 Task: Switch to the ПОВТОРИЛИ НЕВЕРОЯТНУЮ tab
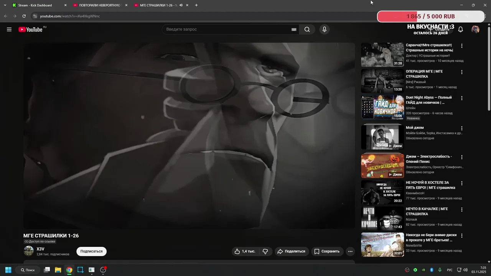[101, 5]
